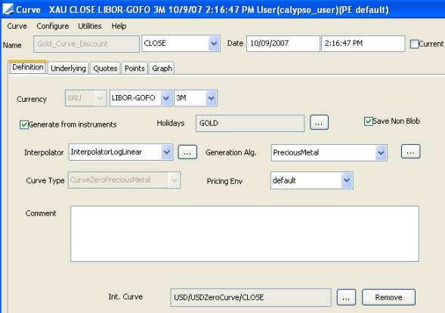Click inside the Comment text area
Image resolution: width=445 pixels, height=313 pixels.
pos(245,234)
